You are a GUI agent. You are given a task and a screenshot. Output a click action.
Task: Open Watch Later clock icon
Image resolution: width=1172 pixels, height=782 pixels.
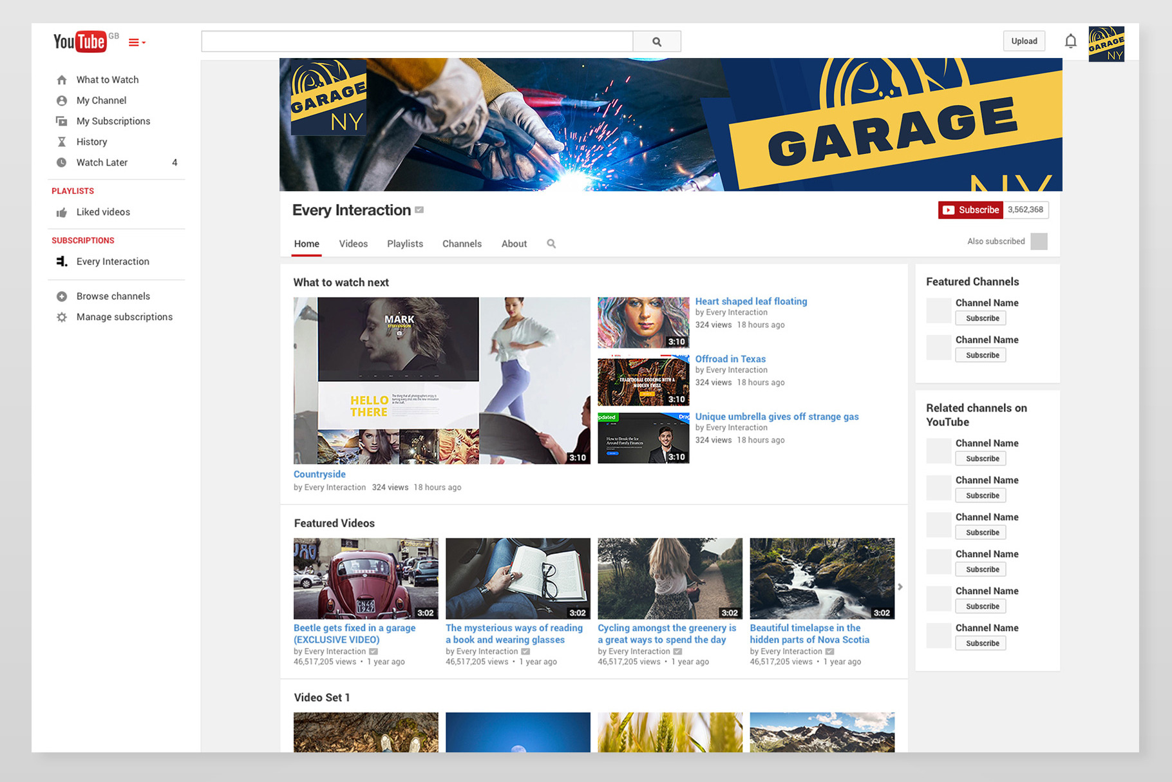(62, 162)
